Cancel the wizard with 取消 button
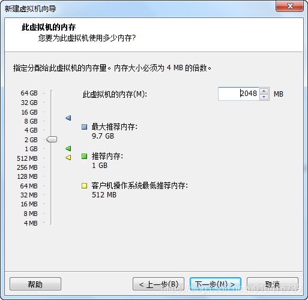The height and width of the screenshot is (300, 308). (x=273, y=284)
